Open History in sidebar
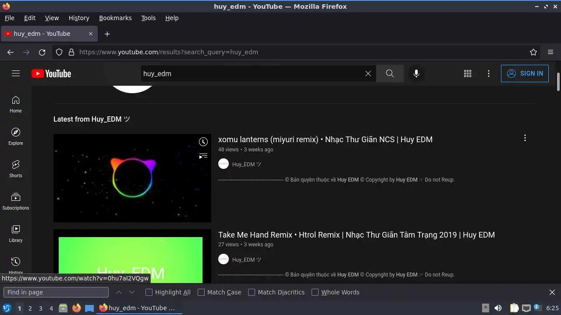The width and height of the screenshot is (561, 315). coord(16,264)
